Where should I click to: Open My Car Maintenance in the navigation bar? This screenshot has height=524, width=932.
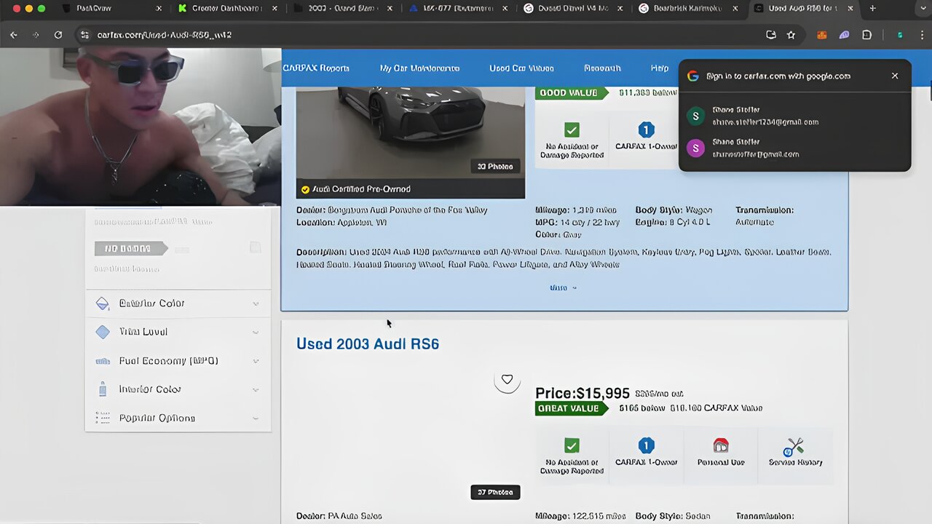(419, 68)
